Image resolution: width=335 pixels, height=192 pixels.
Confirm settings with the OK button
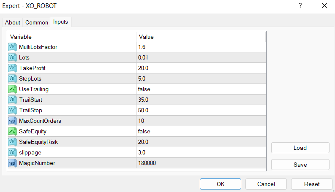click(221, 184)
